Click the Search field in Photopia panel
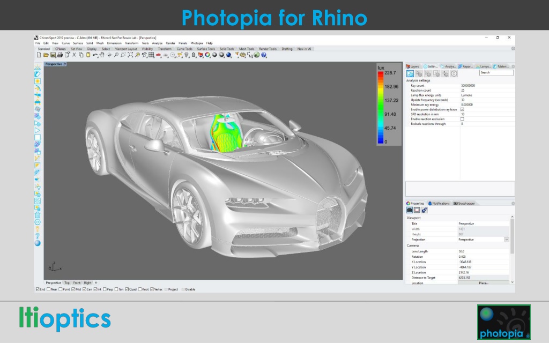This screenshot has height=343, width=549. coord(496,72)
